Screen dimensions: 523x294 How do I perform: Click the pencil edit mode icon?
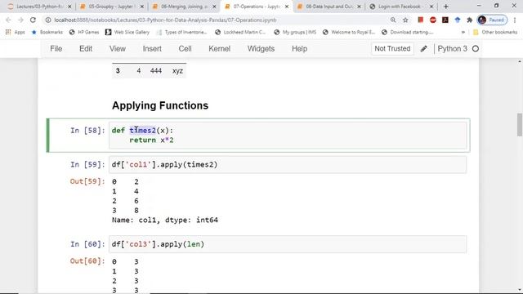[423, 49]
